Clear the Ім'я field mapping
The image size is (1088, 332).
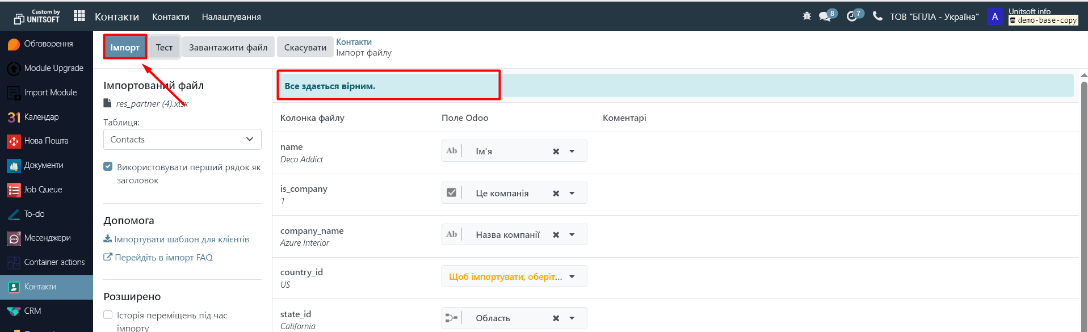click(556, 152)
